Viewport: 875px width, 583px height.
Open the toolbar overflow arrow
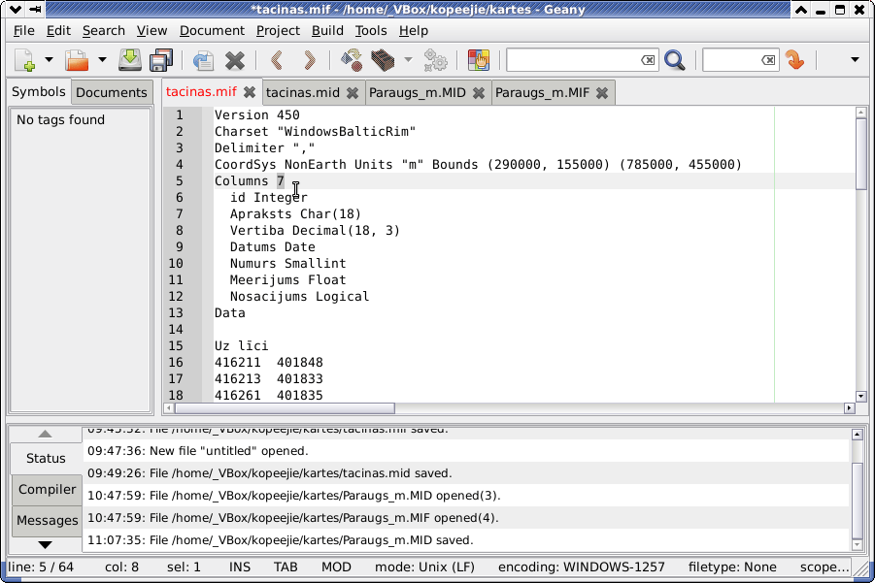click(855, 59)
